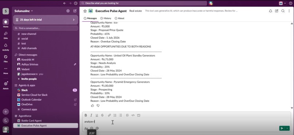Click the plus create button in left rail

[x=5, y=112]
